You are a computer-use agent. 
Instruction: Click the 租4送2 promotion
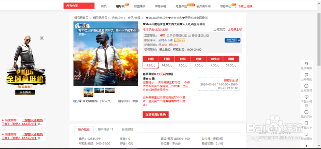click(x=174, y=45)
